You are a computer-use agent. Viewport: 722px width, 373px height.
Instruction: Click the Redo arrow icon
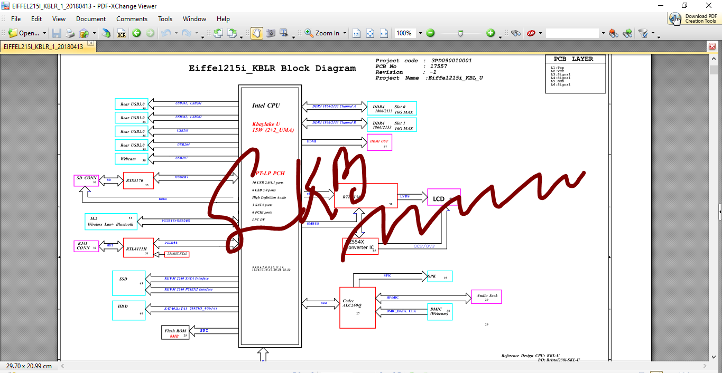click(x=186, y=33)
